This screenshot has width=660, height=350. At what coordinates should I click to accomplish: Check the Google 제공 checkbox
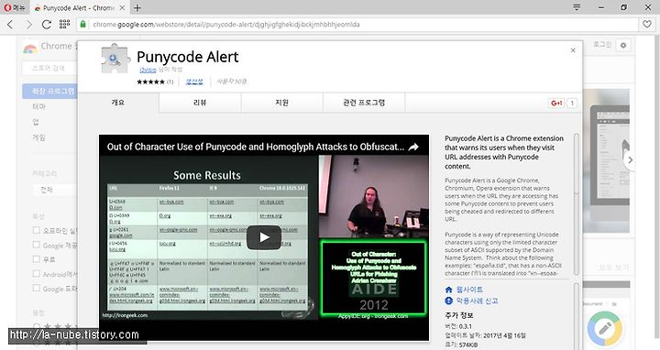coord(36,245)
